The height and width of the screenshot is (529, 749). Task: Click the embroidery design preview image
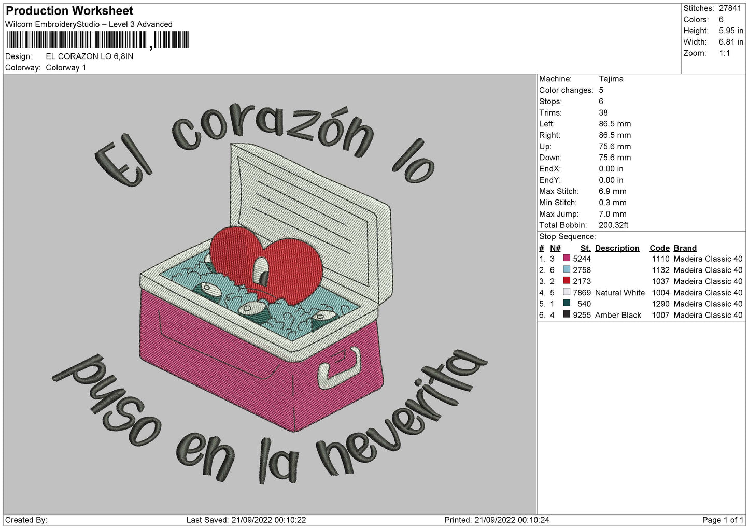[270, 294]
